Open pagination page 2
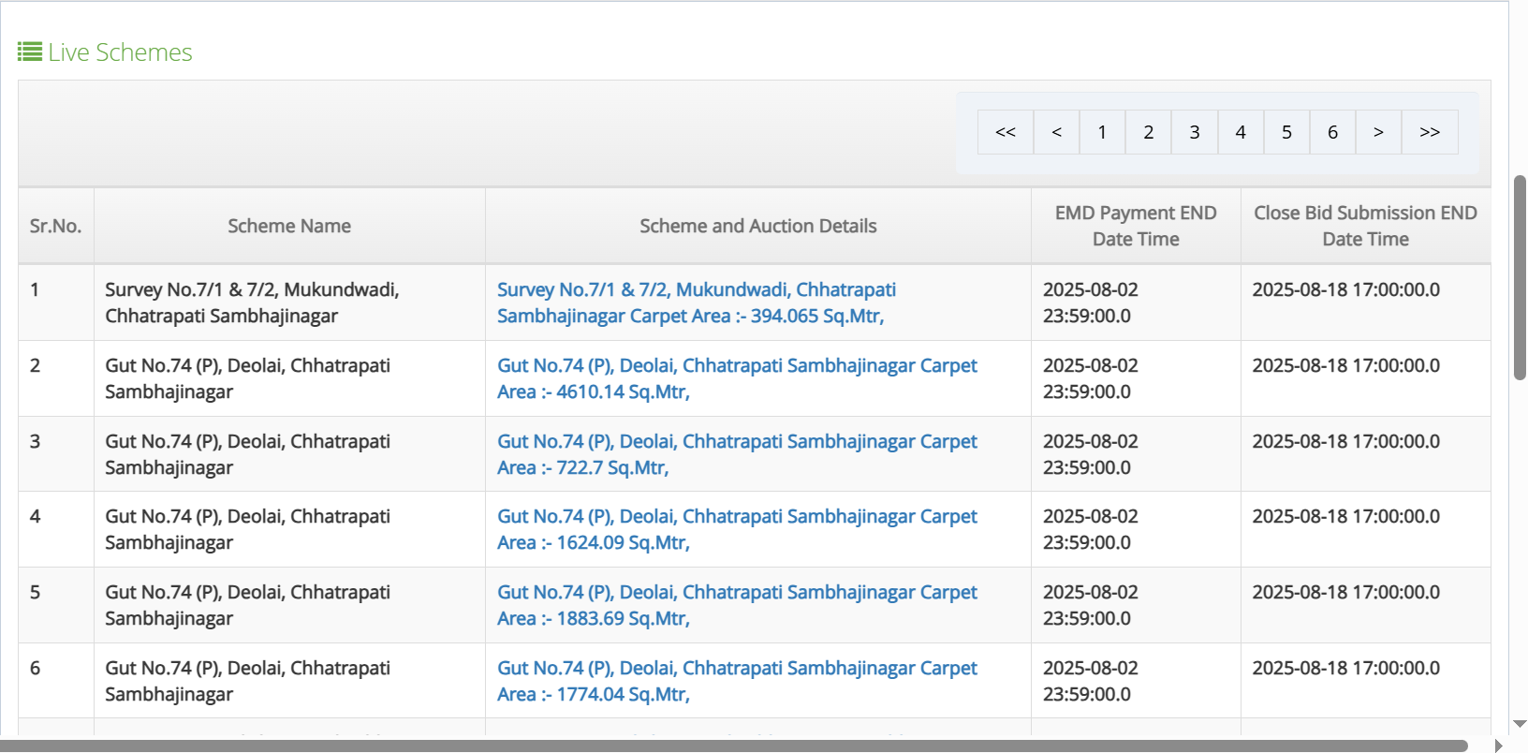This screenshot has height=753, width=1528. (1148, 132)
